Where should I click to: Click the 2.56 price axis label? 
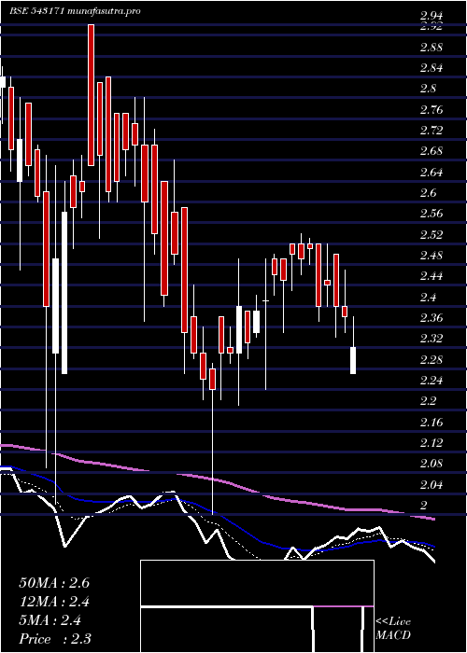pos(432,214)
